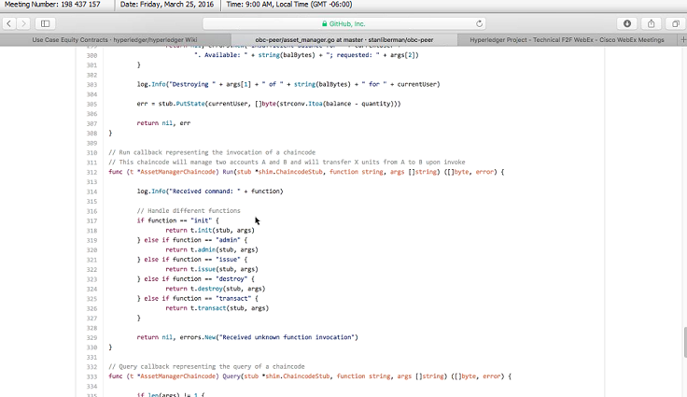The height and width of the screenshot is (397, 687).
Task: Click the 'Received command: ' log line
Action: click(210, 191)
